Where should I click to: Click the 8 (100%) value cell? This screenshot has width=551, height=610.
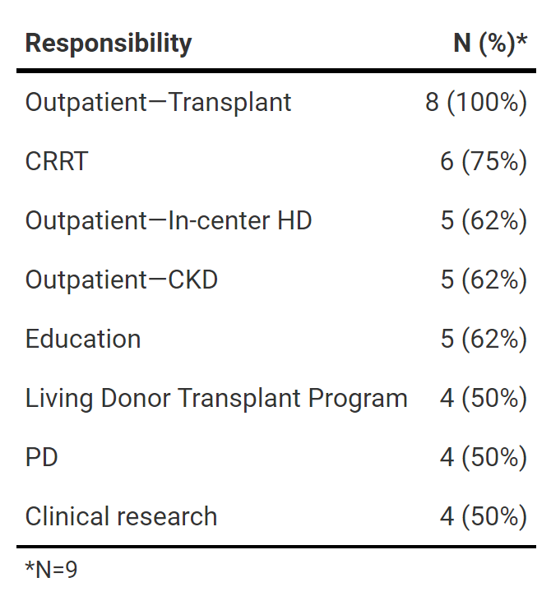tap(475, 102)
